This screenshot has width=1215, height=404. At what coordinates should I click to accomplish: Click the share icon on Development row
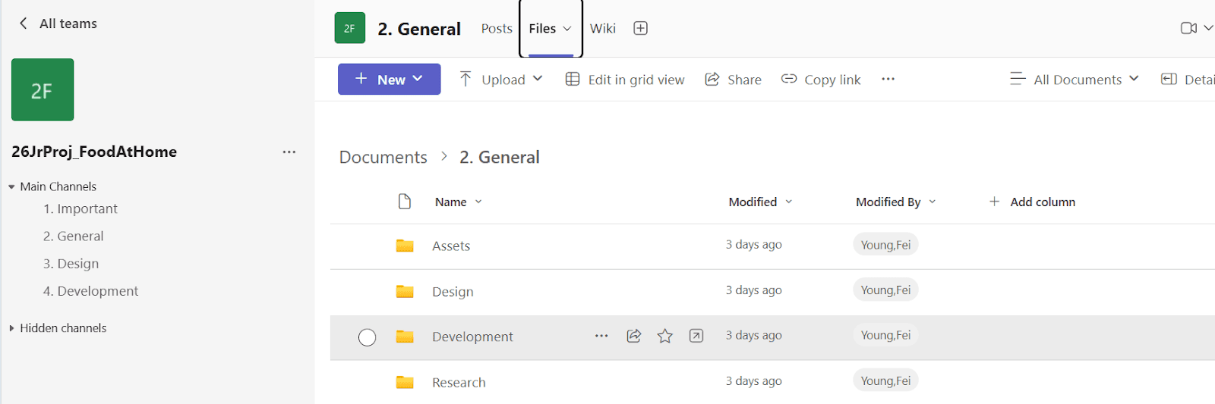tap(634, 336)
